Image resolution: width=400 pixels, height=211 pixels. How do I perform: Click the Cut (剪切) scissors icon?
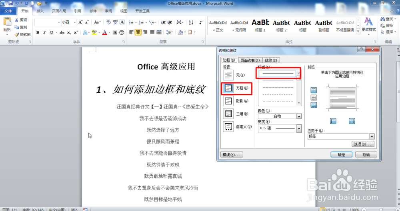[x=16, y=20]
